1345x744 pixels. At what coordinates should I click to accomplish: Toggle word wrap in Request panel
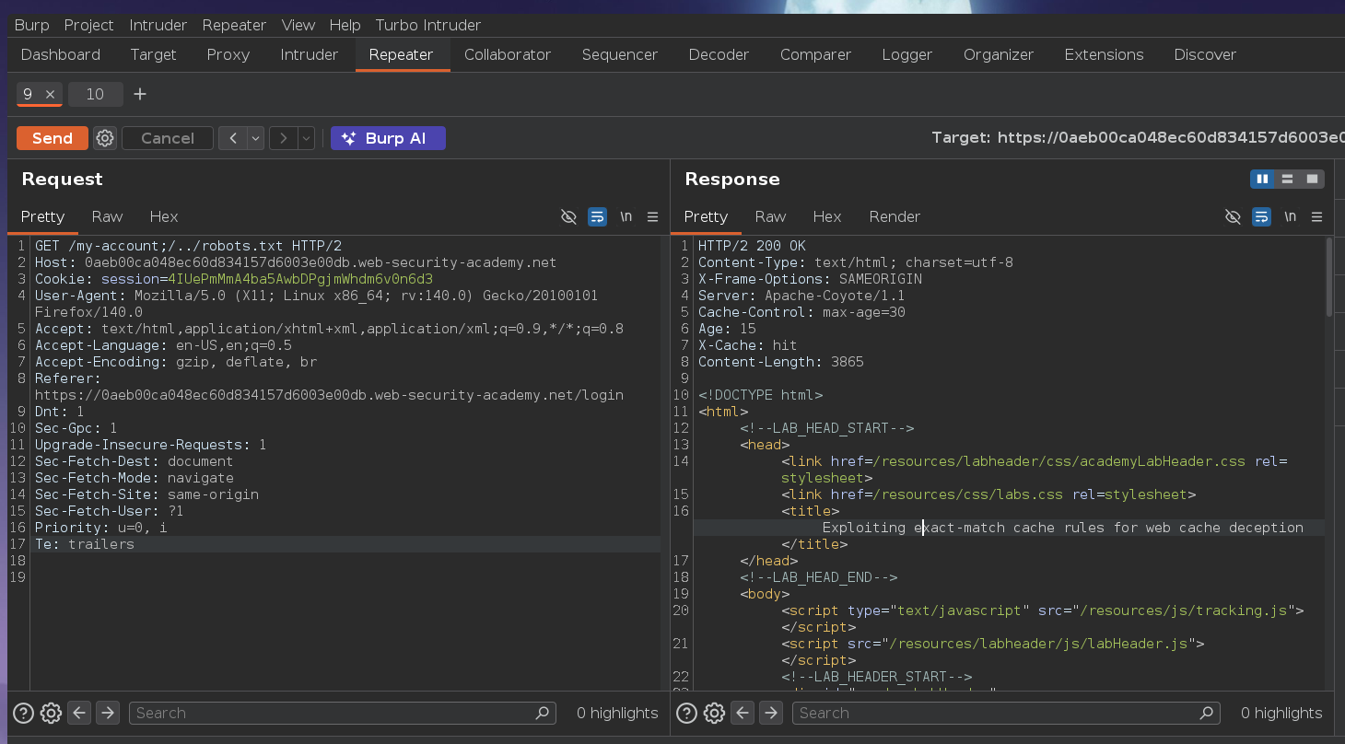(597, 217)
